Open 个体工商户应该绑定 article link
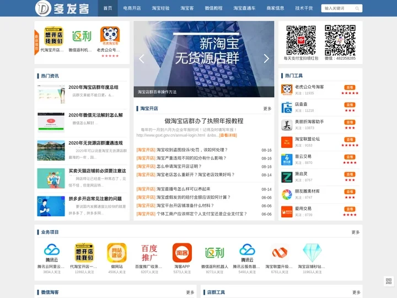The height and width of the screenshot is (298, 397). point(202,214)
